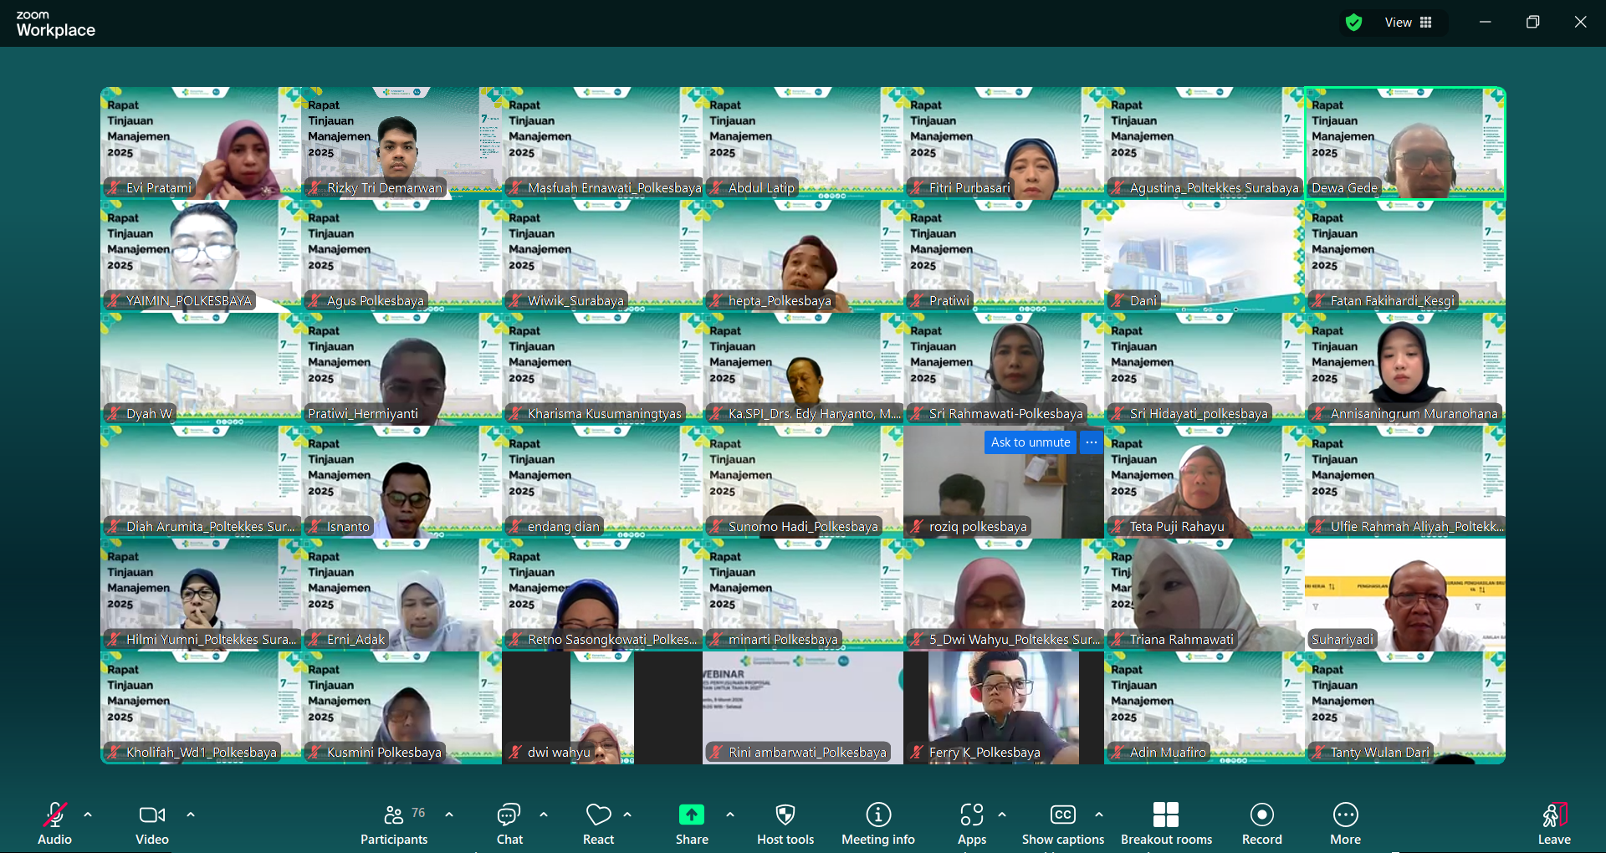
Task: Open the View layout menu
Action: pyautogui.click(x=1408, y=23)
